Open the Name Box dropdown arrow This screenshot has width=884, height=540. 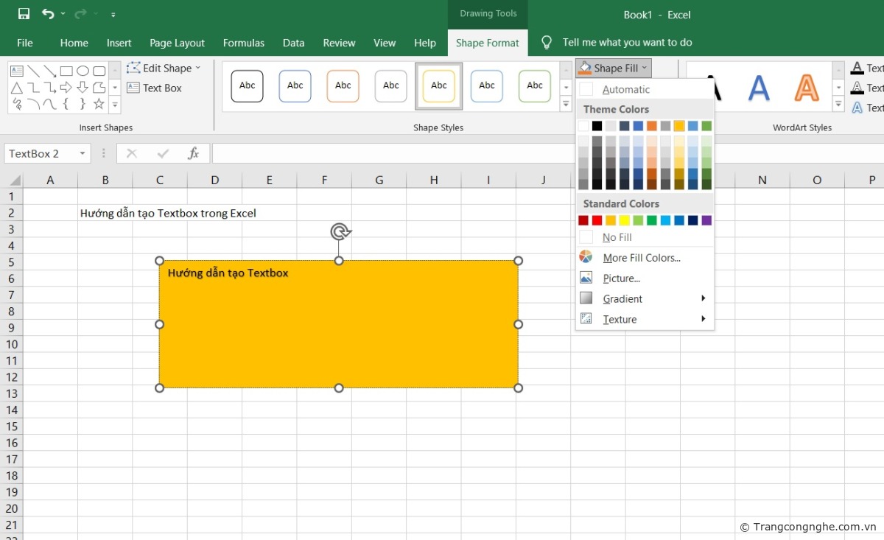(x=83, y=153)
